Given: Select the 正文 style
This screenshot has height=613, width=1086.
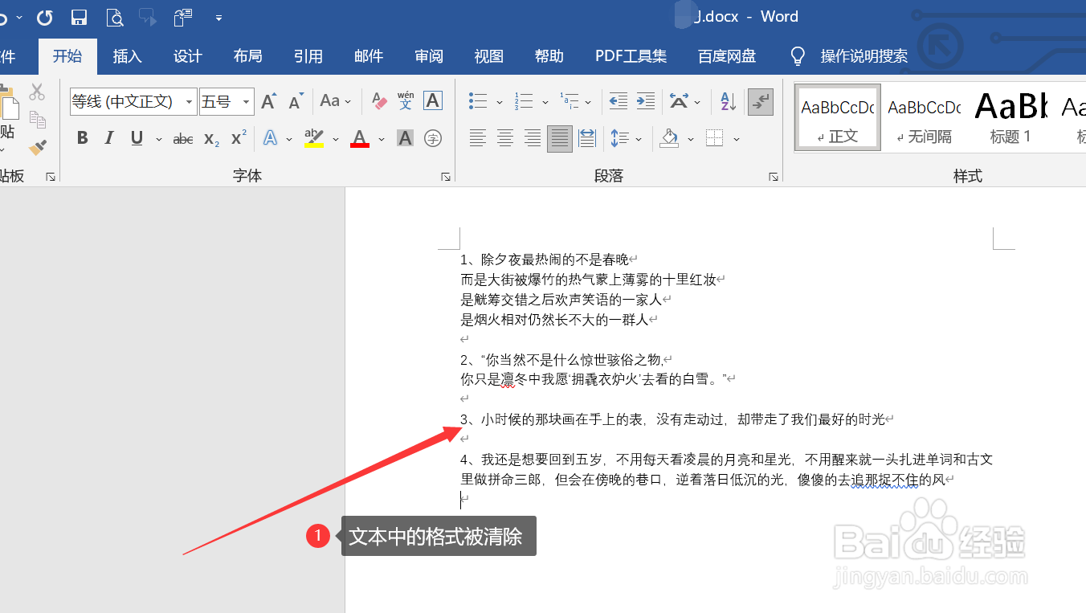Looking at the screenshot, I should (838, 117).
